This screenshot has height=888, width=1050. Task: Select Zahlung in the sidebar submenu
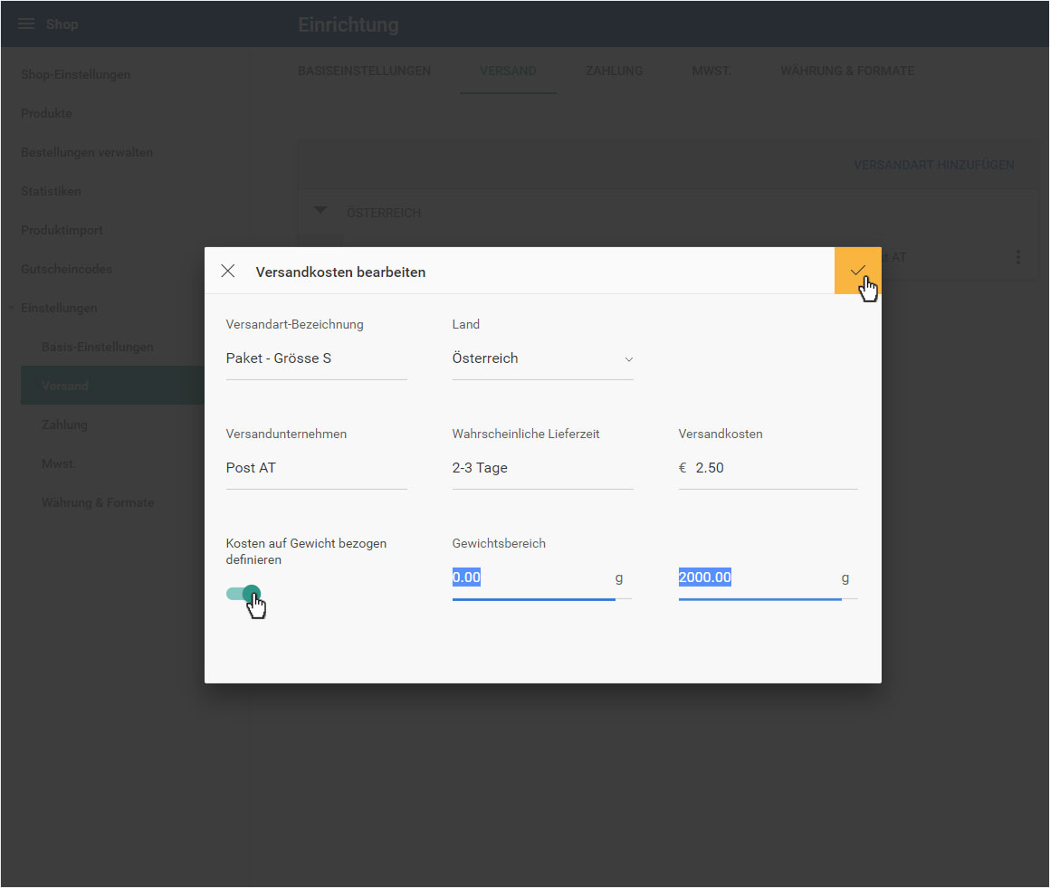click(64, 425)
